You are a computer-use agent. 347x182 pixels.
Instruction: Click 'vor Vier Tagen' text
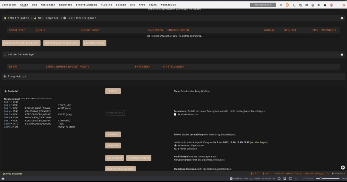[x=259, y=143]
